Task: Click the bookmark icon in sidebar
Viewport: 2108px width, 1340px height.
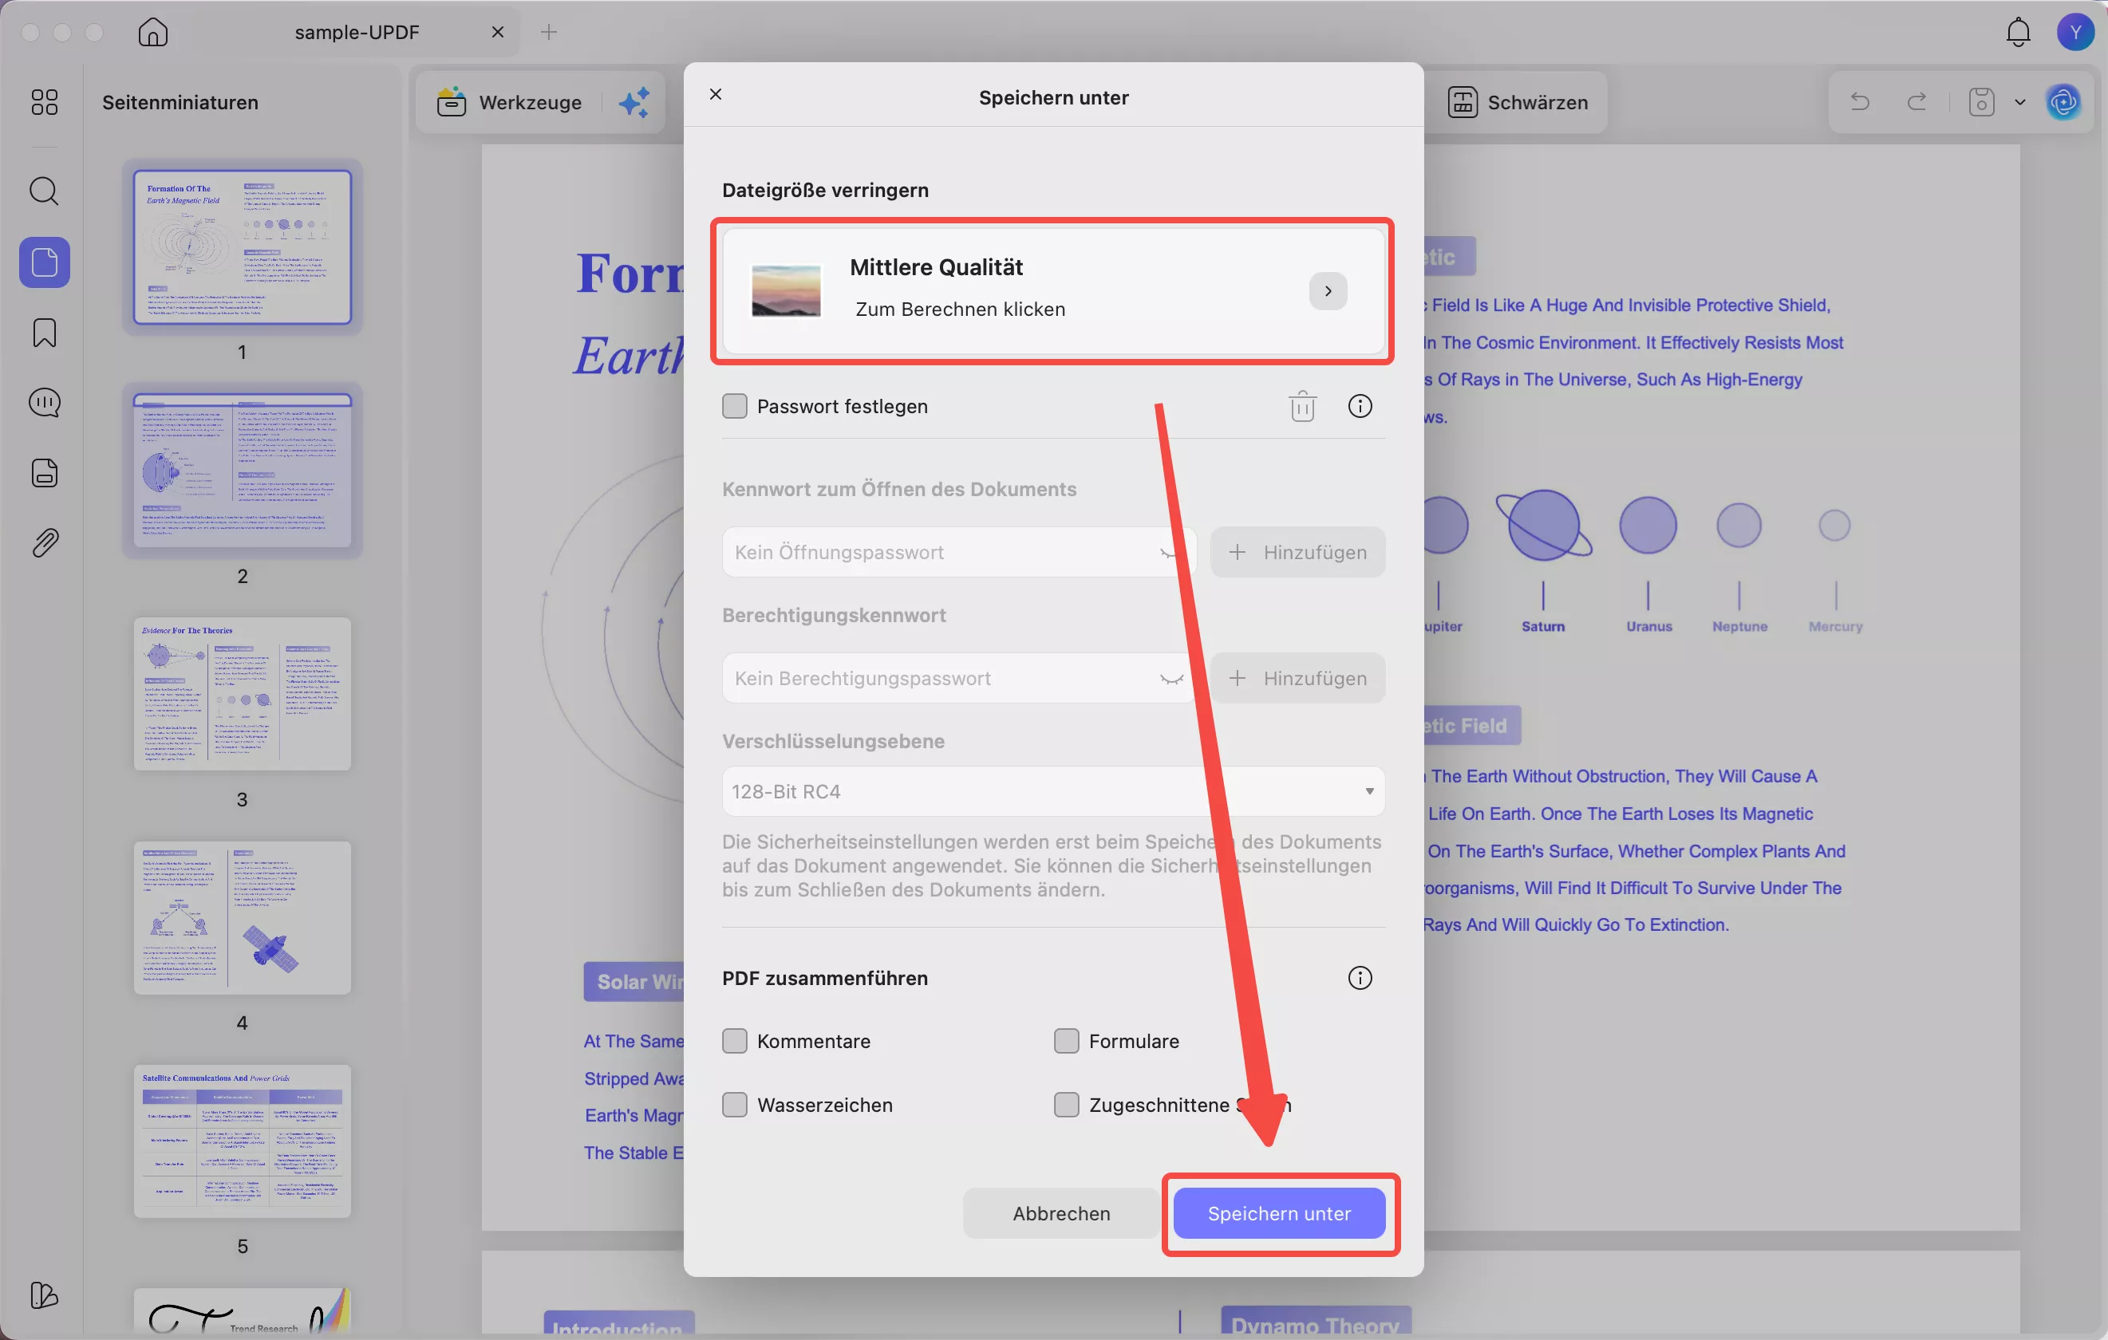Action: point(44,333)
